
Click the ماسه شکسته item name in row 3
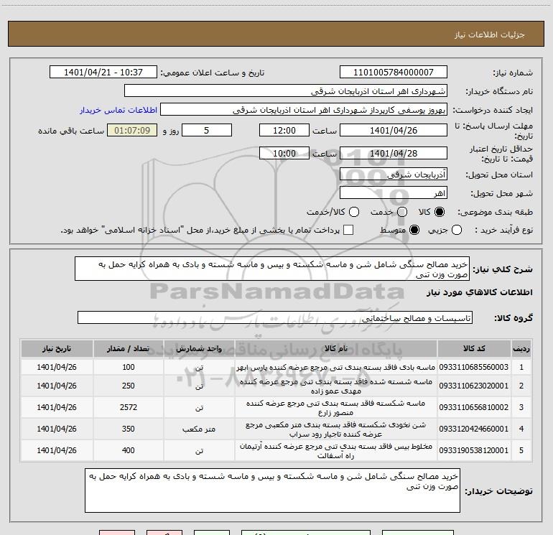click(336, 408)
